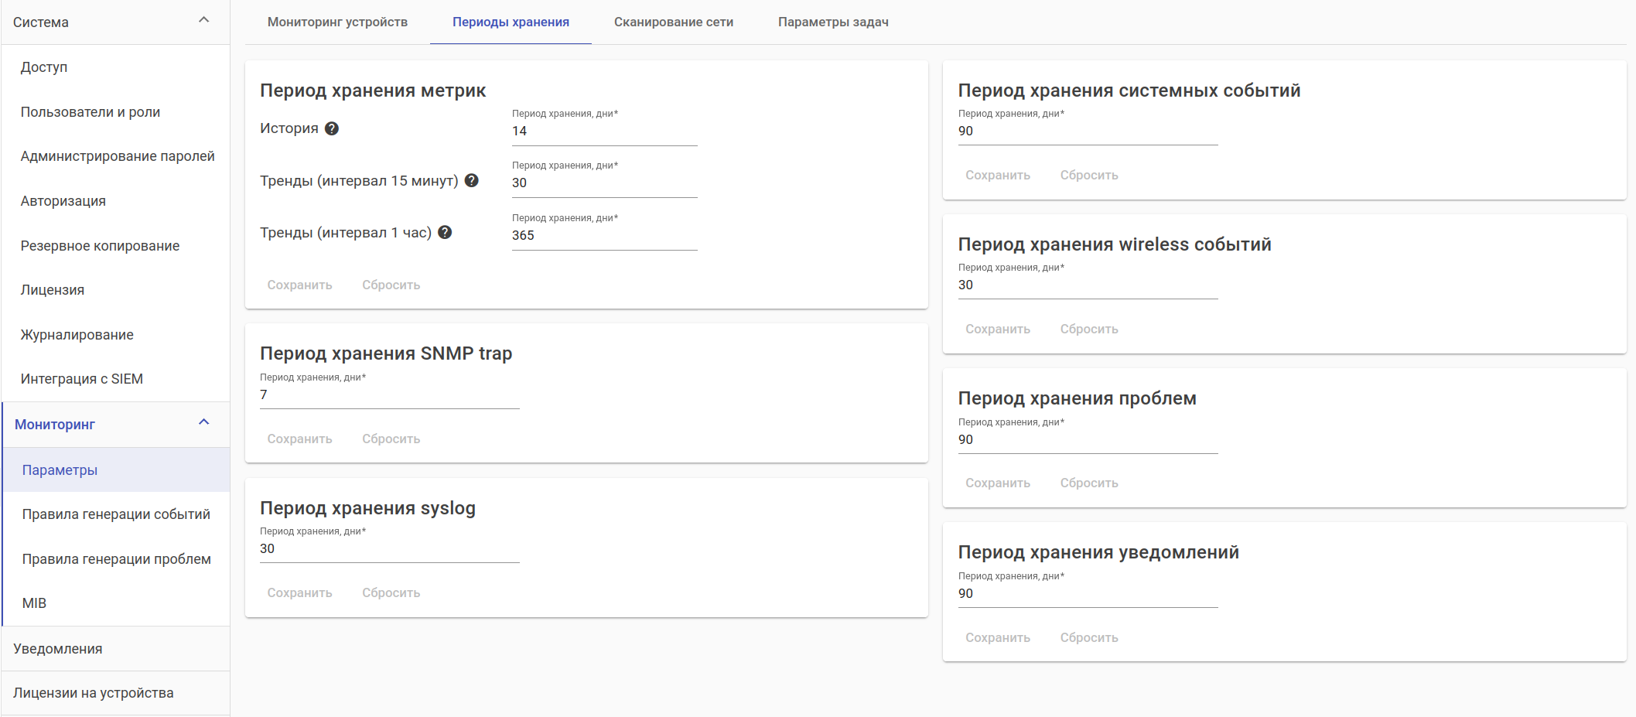The width and height of the screenshot is (1636, 717).
Task: Collapse the Мониторинг sidebar section
Action: click(204, 422)
